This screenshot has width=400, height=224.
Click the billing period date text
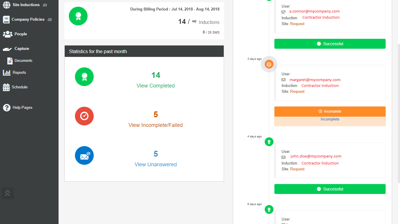pos(175,9)
